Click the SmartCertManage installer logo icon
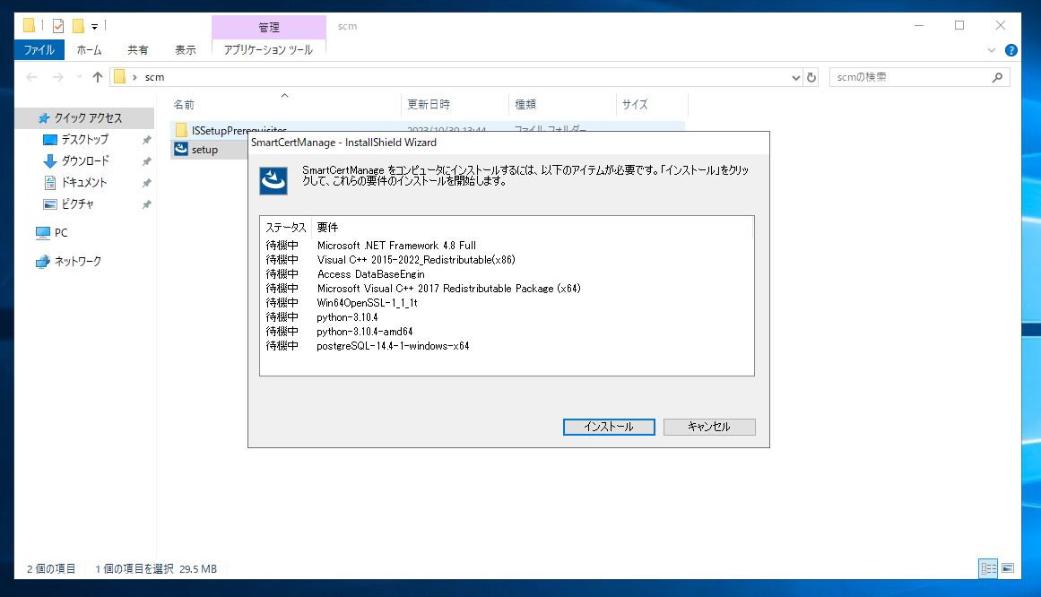Viewport: 1041px width, 597px height. coord(273,181)
